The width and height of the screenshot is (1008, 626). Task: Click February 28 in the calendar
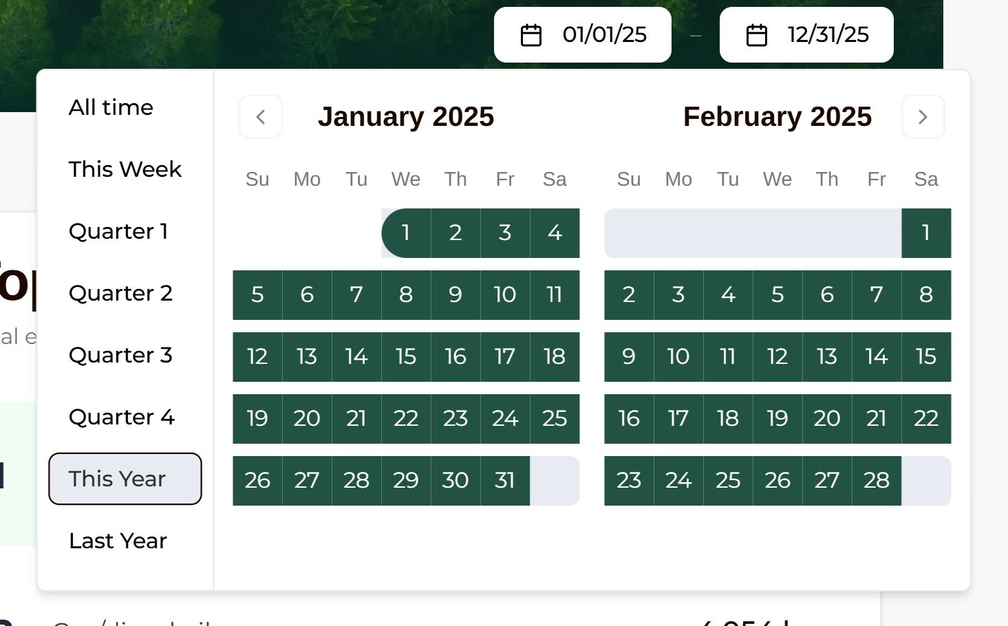(877, 481)
